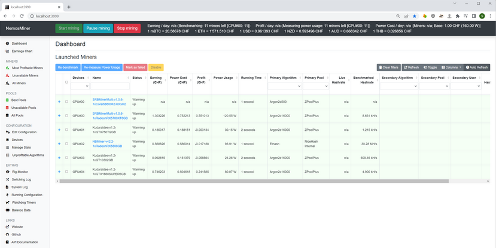
Task: Tick the select-all checkbox in table header
Action: point(66,82)
